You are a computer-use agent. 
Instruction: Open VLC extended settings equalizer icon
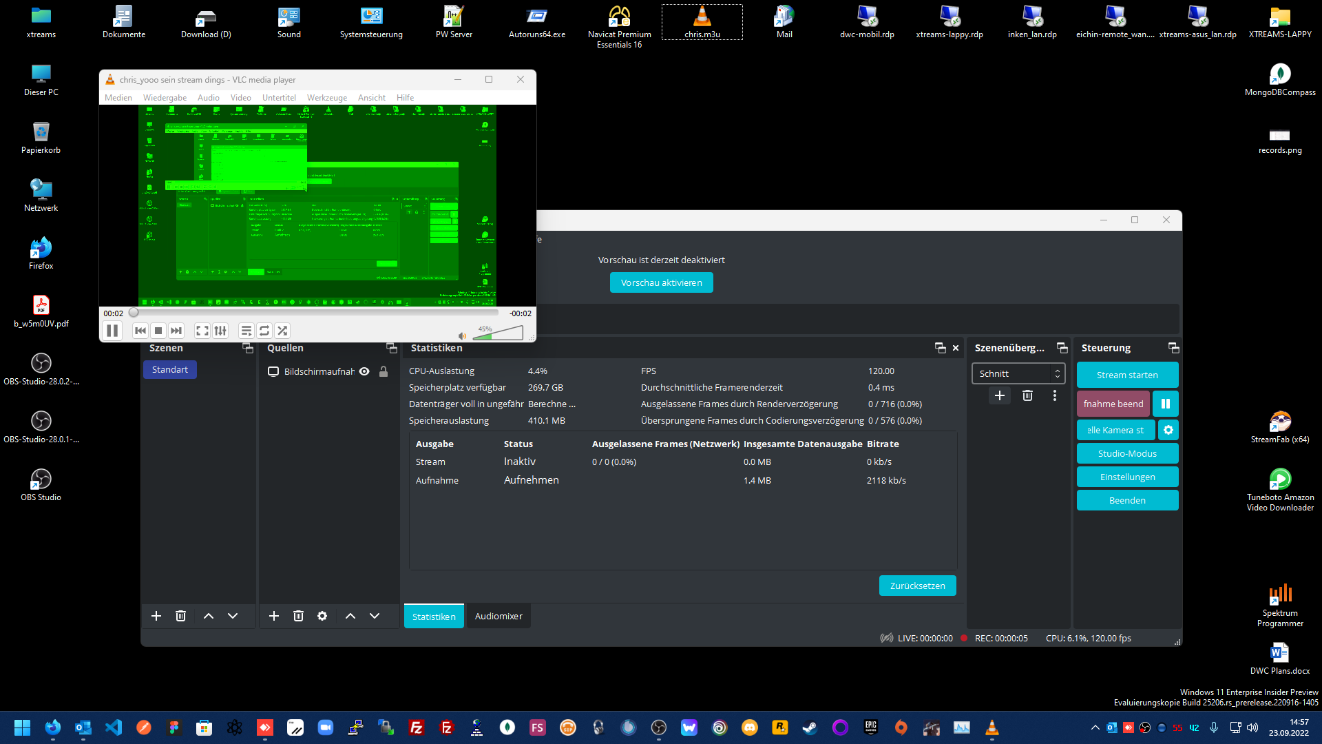220,331
